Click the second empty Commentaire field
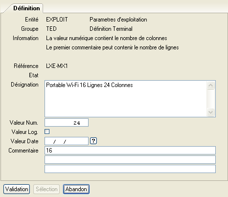Image resolution: width=228 pixels, height=197 pixels. click(x=130, y=159)
